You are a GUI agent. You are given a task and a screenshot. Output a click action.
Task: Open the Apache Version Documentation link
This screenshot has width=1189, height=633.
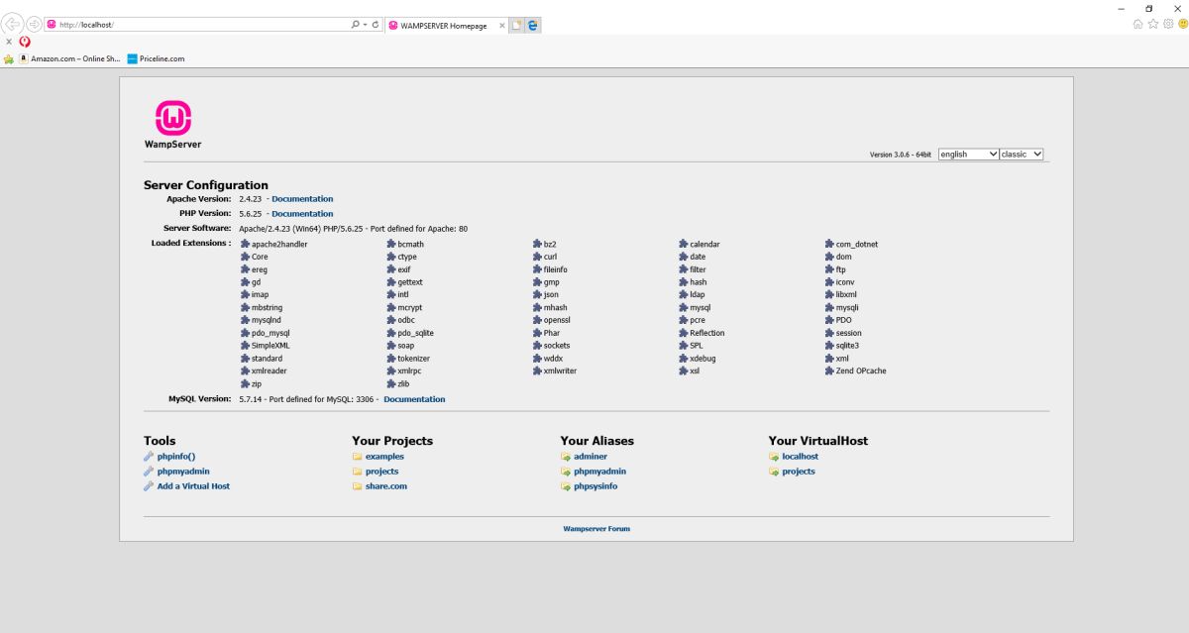[302, 199]
